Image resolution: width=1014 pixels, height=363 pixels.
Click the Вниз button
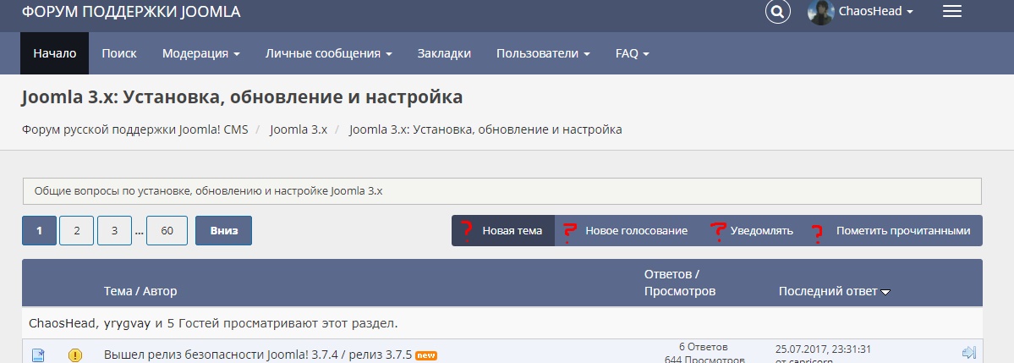(x=224, y=231)
